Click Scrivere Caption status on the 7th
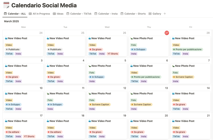Viewport: 213px width, 140px height. pyautogui.click(x=183, y=77)
